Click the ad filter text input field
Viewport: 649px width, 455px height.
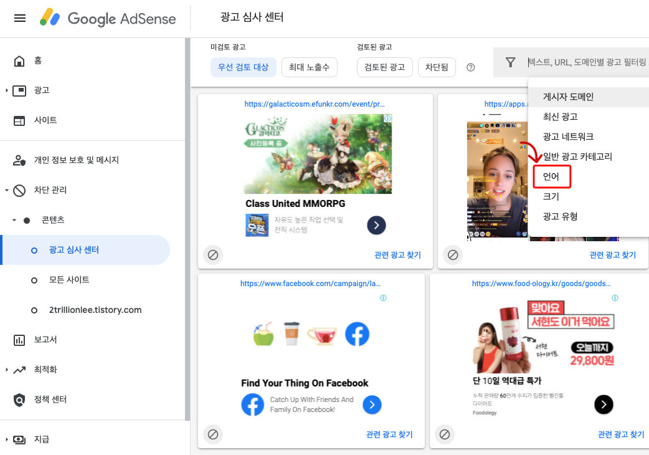pyautogui.click(x=588, y=62)
